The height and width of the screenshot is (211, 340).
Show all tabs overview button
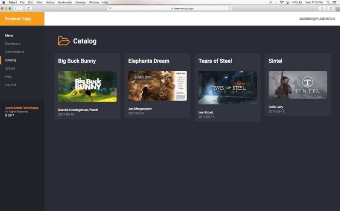click(331, 8)
